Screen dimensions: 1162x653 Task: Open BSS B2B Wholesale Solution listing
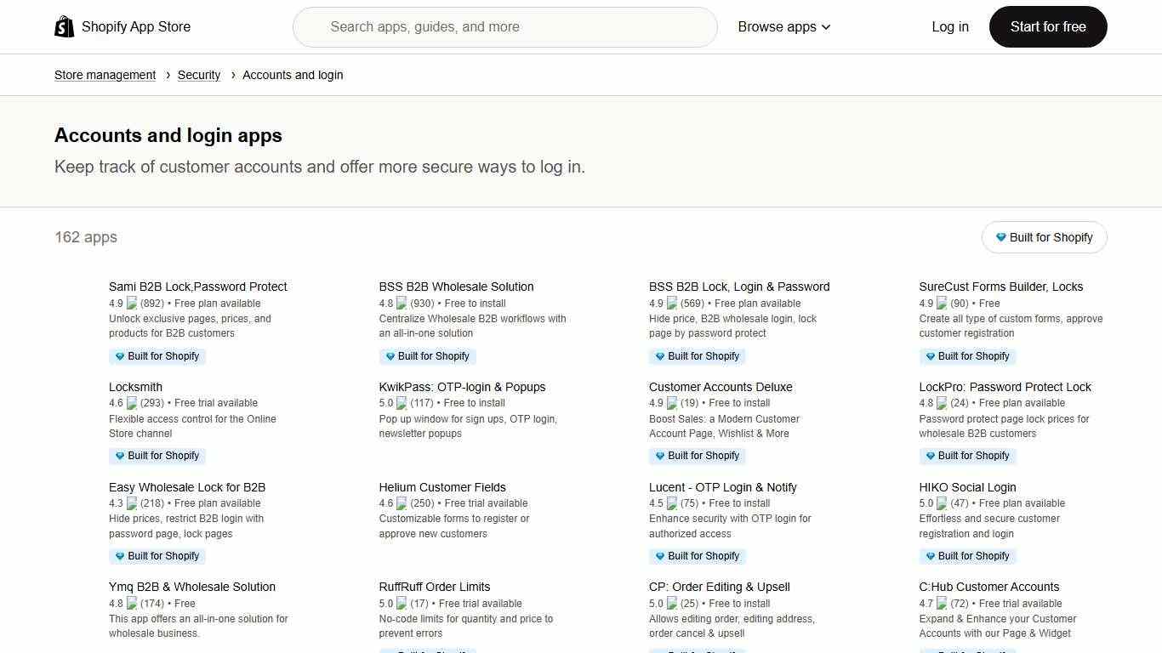click(456, 287)
